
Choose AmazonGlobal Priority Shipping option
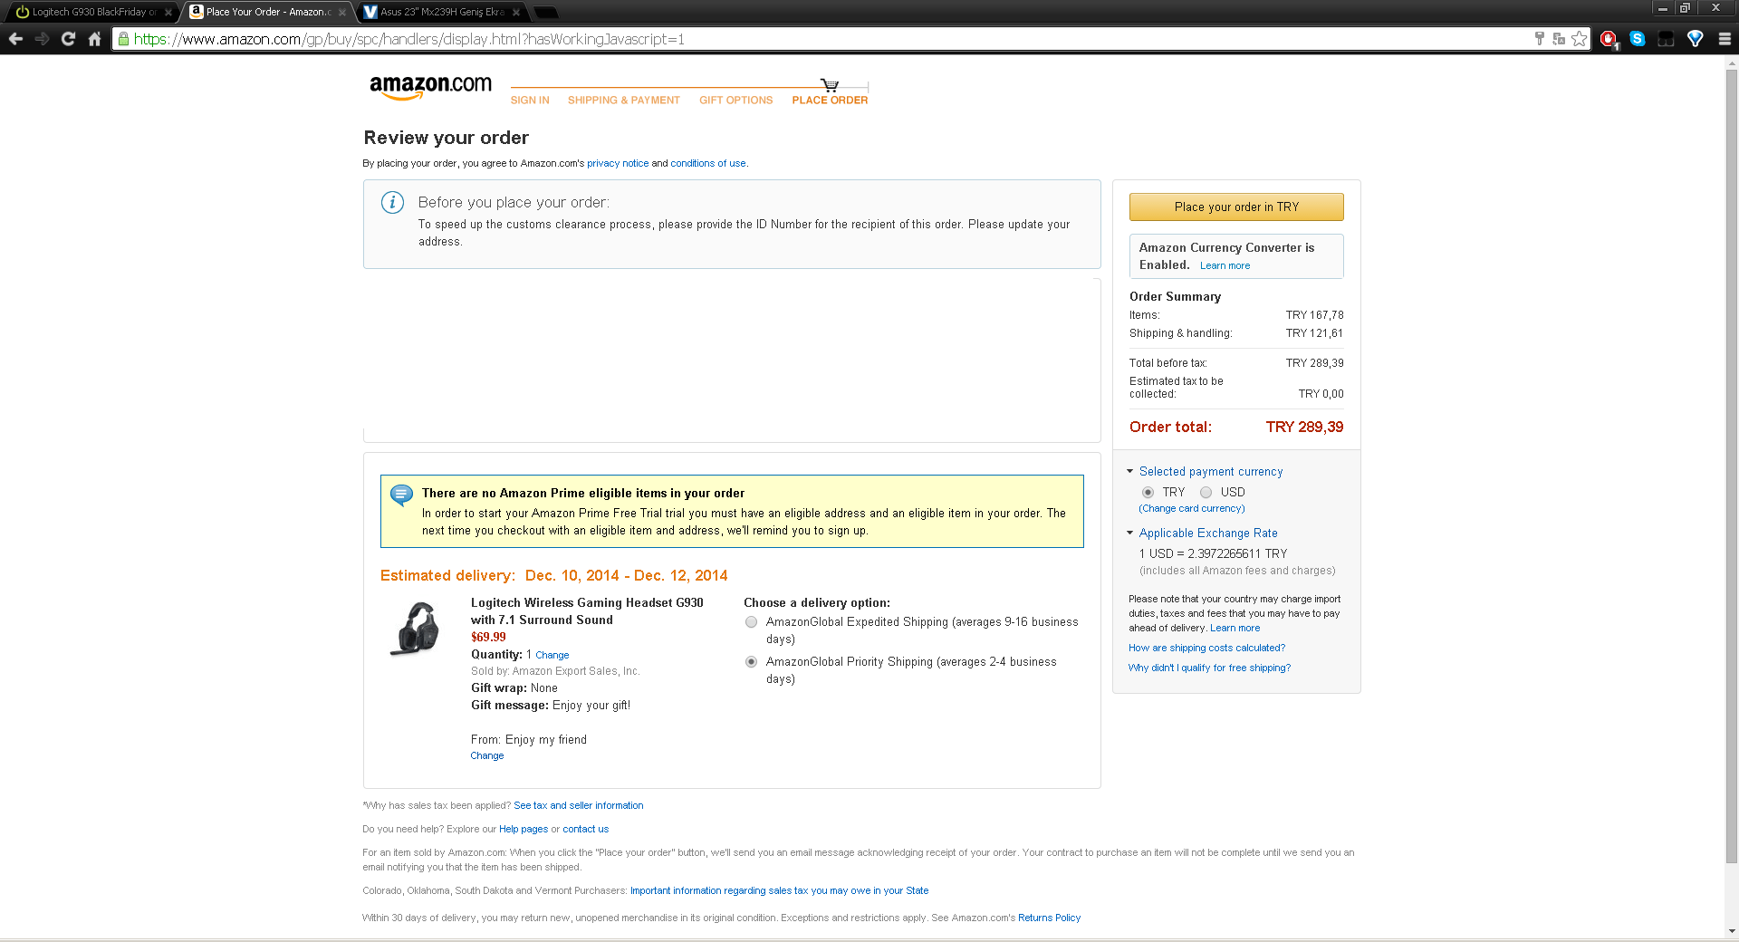pos(751,662)
